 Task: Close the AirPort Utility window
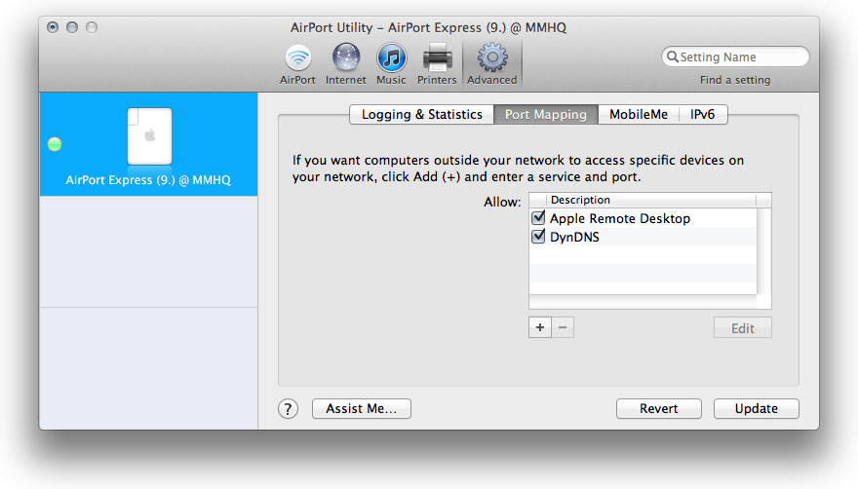click(53, 27)
